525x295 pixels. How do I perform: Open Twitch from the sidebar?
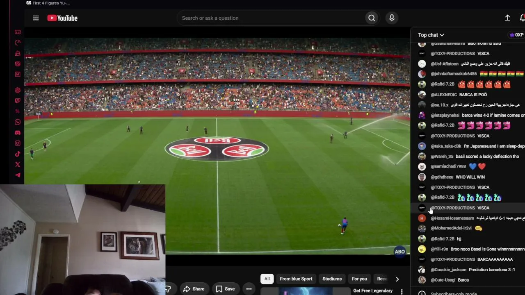click(x=18, y=101)
